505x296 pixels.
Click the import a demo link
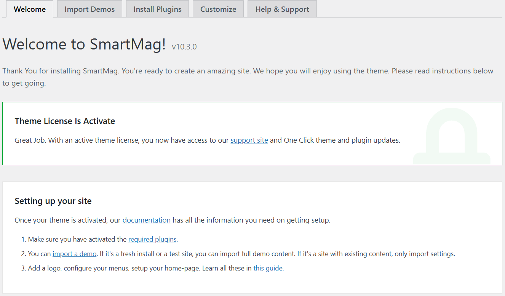click(75, 254)
